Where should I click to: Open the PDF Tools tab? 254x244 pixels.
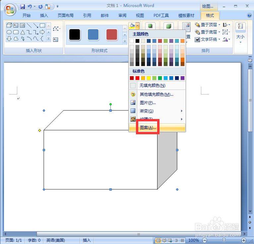click(x=161, y=16)
